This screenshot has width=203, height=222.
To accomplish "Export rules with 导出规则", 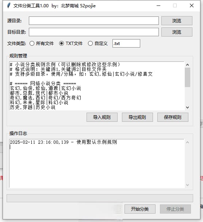I will point(137,117).
